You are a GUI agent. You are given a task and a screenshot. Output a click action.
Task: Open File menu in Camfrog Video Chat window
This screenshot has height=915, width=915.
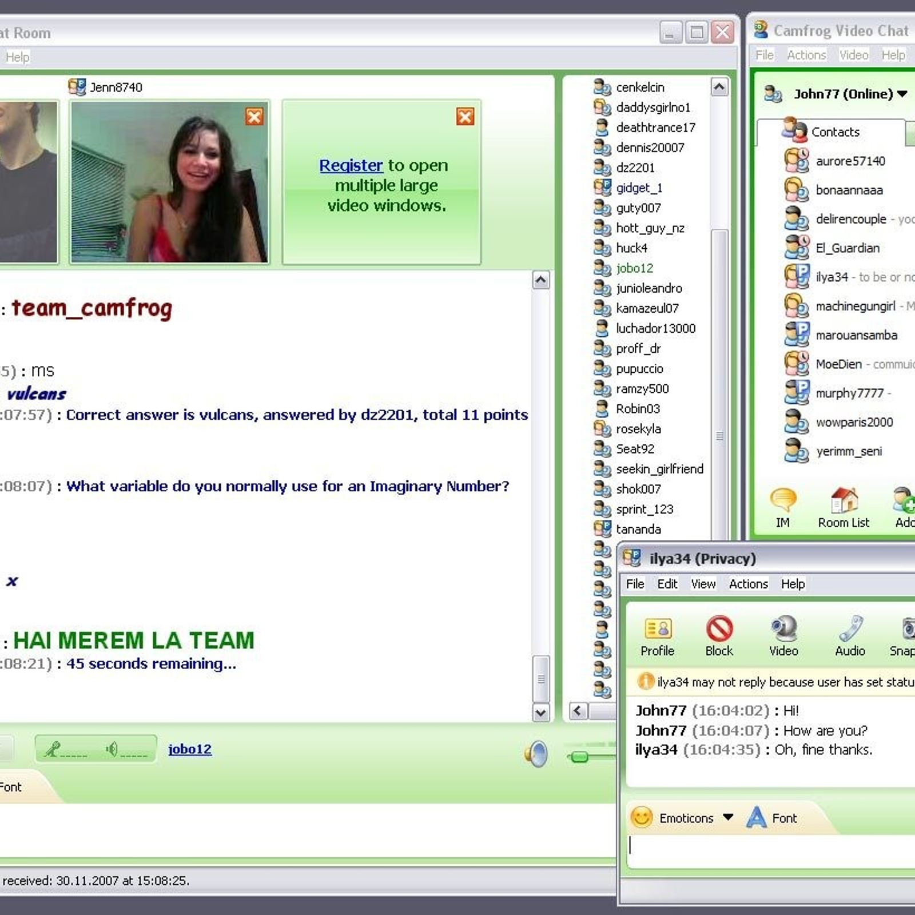click(764, 55)
